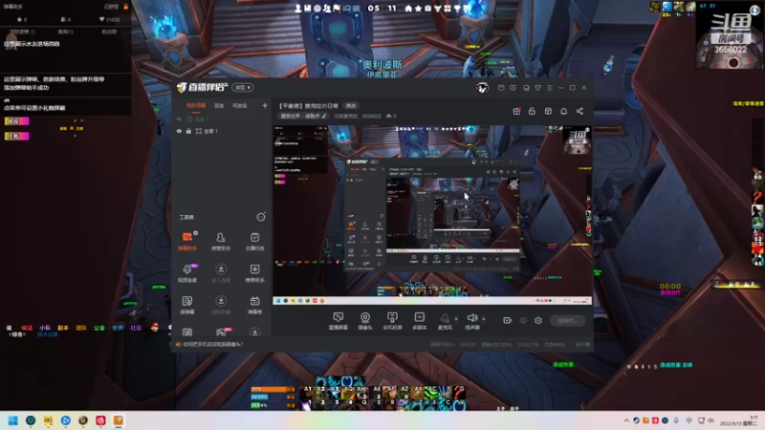Select 副本 chat channel in game

point(63,328)
